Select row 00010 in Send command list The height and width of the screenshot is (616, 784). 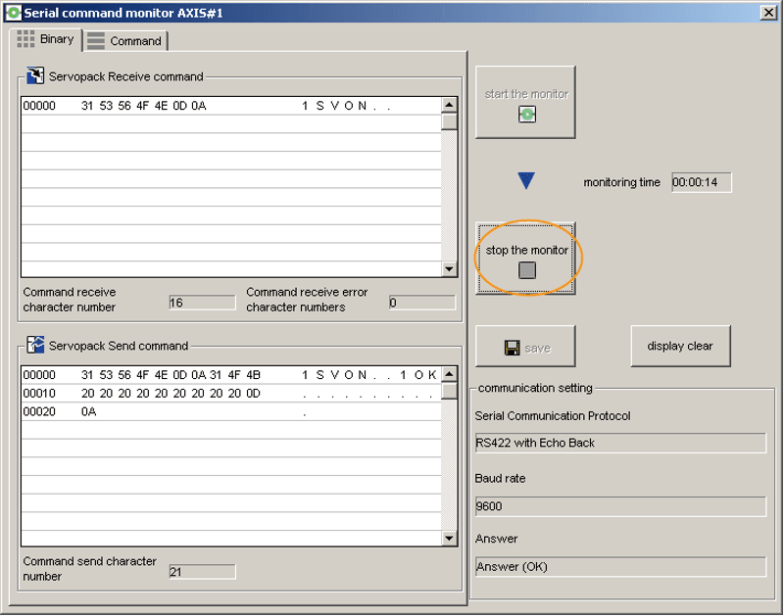point(230,394)
